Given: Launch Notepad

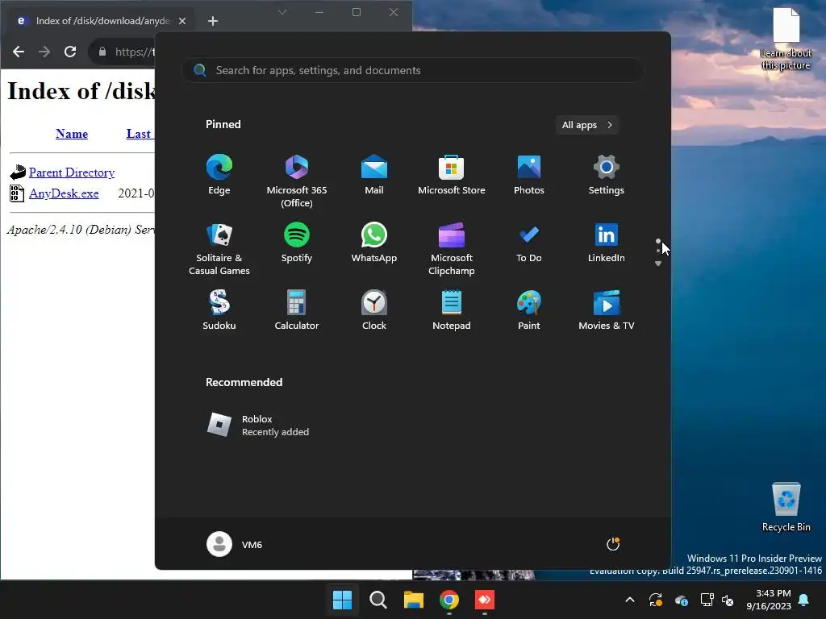Looking at the screenshot, I should pos(452,310).
